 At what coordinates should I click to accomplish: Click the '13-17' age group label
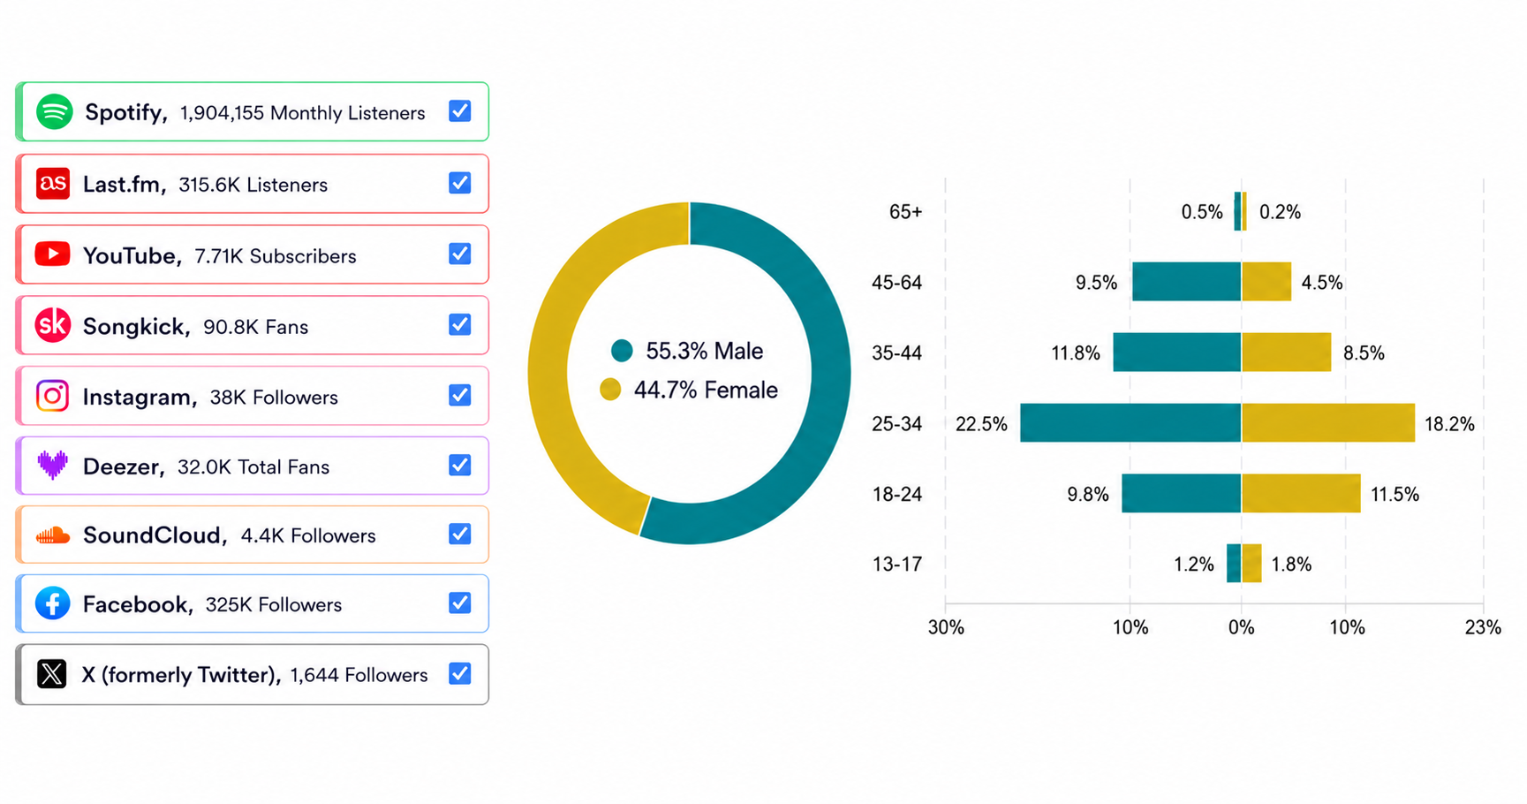(x=897, y=564)
